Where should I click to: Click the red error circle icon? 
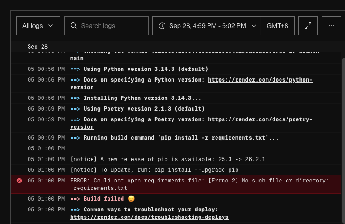19,181
